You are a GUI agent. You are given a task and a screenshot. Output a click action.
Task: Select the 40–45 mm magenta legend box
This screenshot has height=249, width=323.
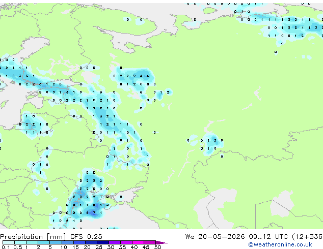138,242
